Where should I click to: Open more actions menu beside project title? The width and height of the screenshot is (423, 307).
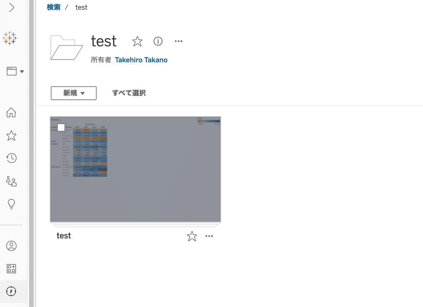[x=179, y=41]
